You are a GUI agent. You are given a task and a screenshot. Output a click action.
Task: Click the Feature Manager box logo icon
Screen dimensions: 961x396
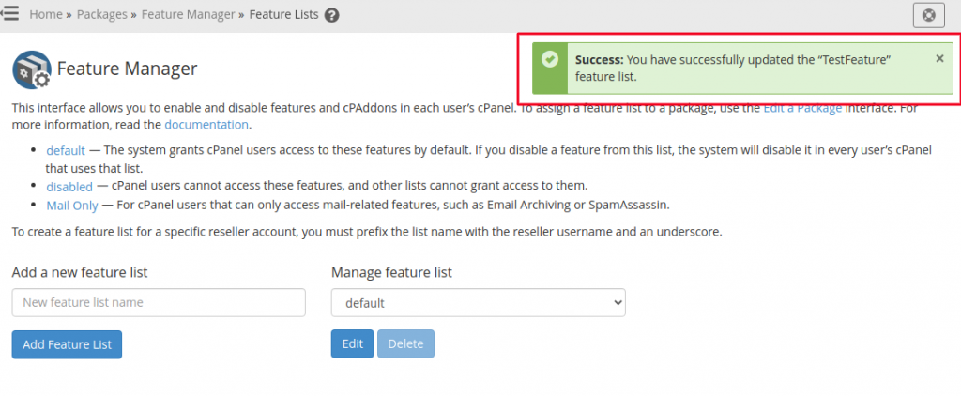tap(31, 69)
